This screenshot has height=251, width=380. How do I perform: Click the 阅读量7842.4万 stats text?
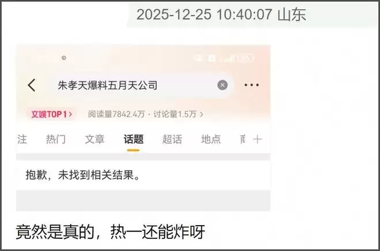[116, 114]
